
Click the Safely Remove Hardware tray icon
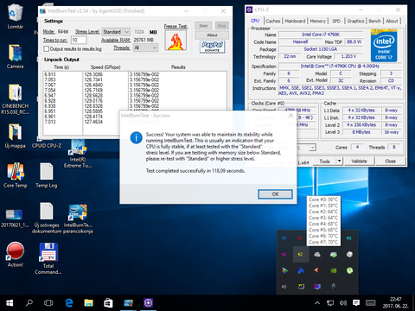[333, 254]
